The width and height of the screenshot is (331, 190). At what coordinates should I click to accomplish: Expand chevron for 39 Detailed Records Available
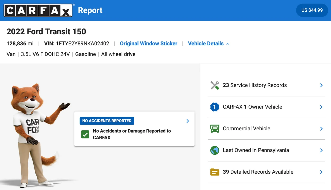(321, 172)
